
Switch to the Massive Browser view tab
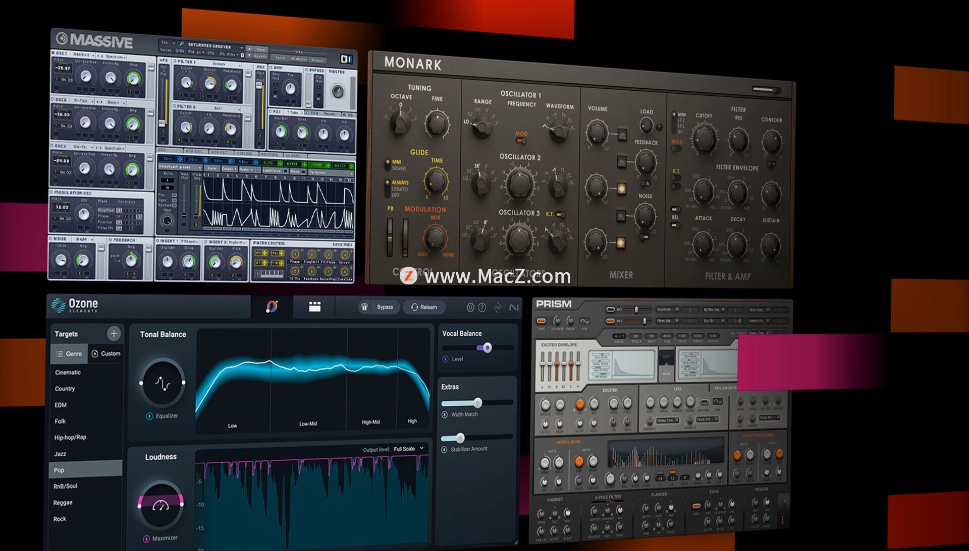(x=318, y=60)
